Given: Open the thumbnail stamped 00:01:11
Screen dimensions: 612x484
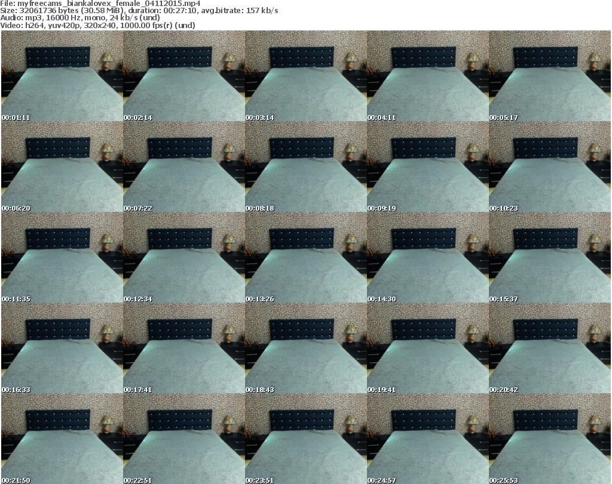Looking at the screenshot, I should (x=62, y=76).
